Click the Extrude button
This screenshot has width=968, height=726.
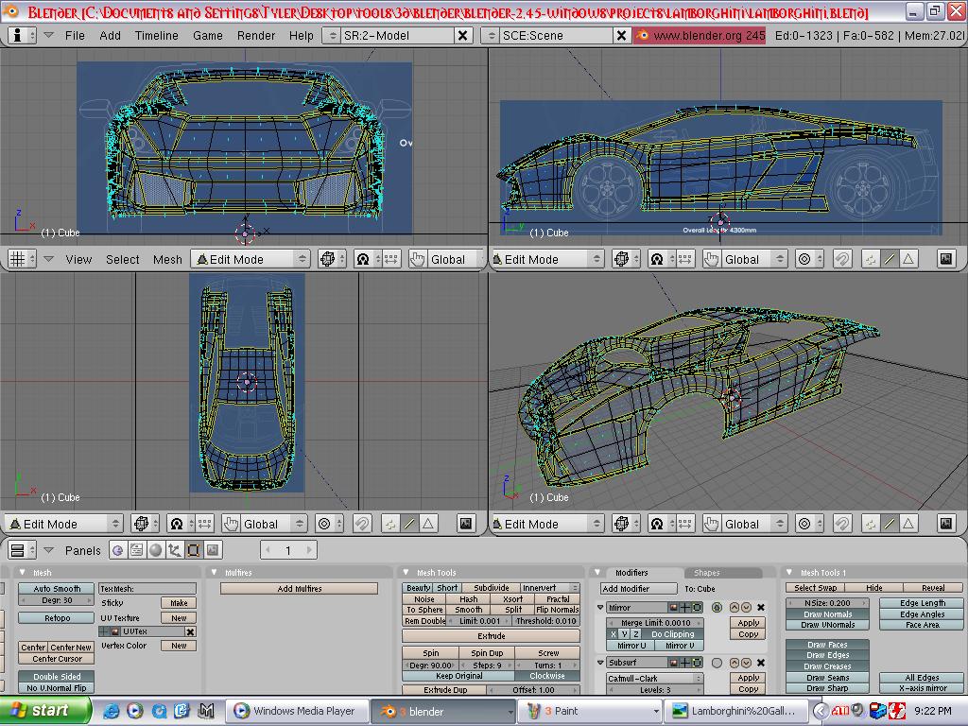pos(491,636)
